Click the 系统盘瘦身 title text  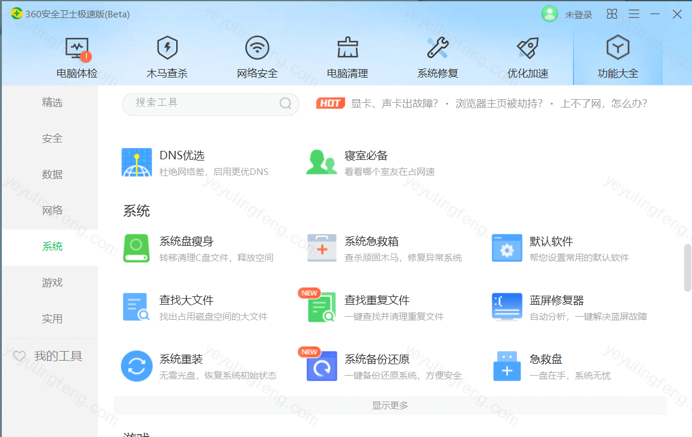[186, 242]
